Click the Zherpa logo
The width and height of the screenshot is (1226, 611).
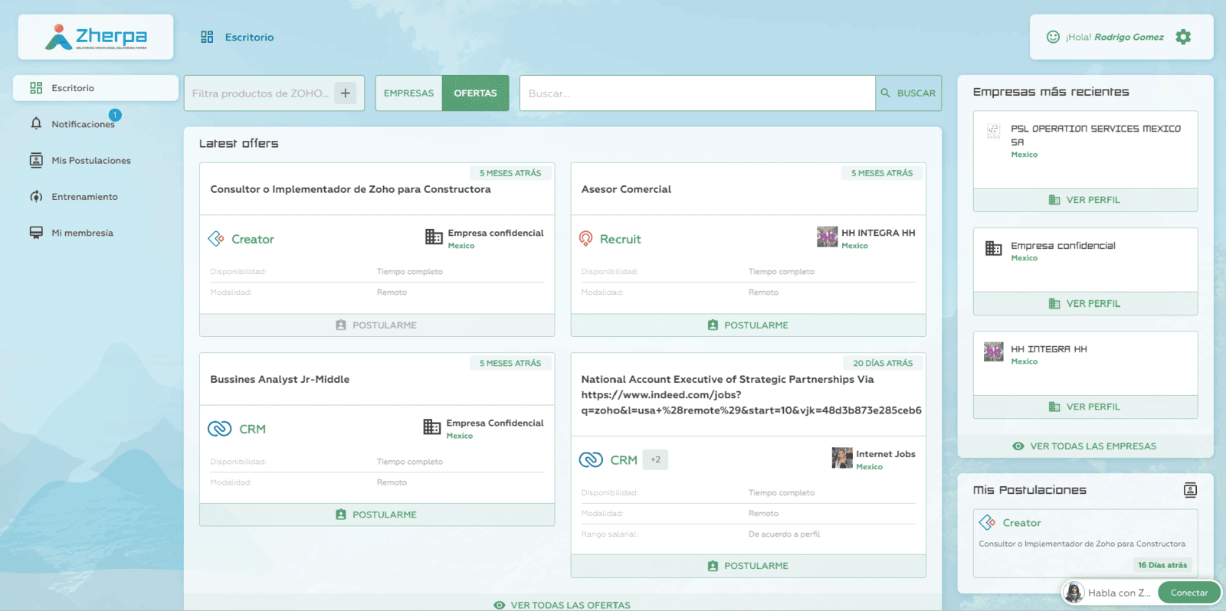[96, 37]
